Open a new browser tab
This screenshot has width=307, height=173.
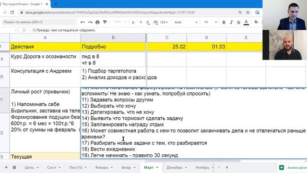click(56, 4)
